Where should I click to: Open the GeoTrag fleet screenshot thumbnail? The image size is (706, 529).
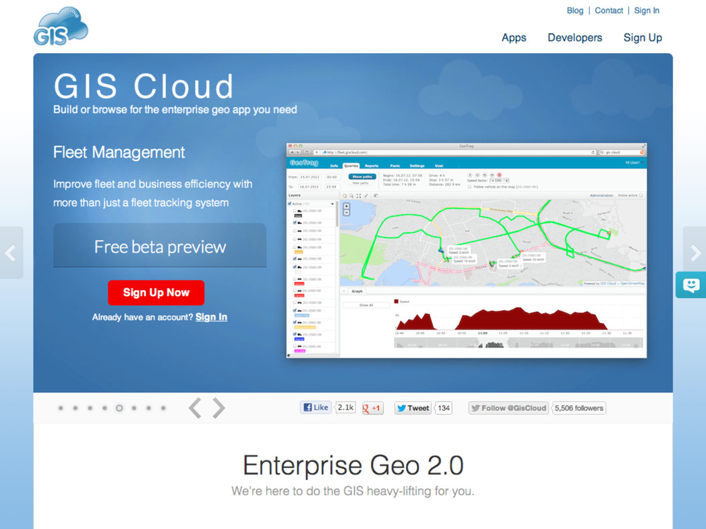point(467,250)
